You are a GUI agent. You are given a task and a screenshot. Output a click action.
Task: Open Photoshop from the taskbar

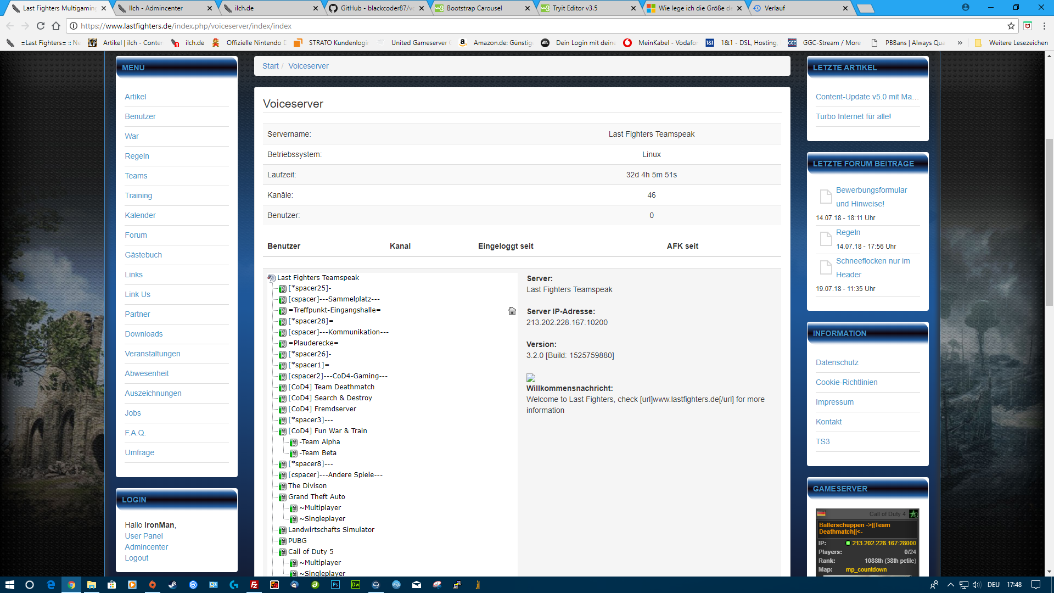[x=335, y=585]
